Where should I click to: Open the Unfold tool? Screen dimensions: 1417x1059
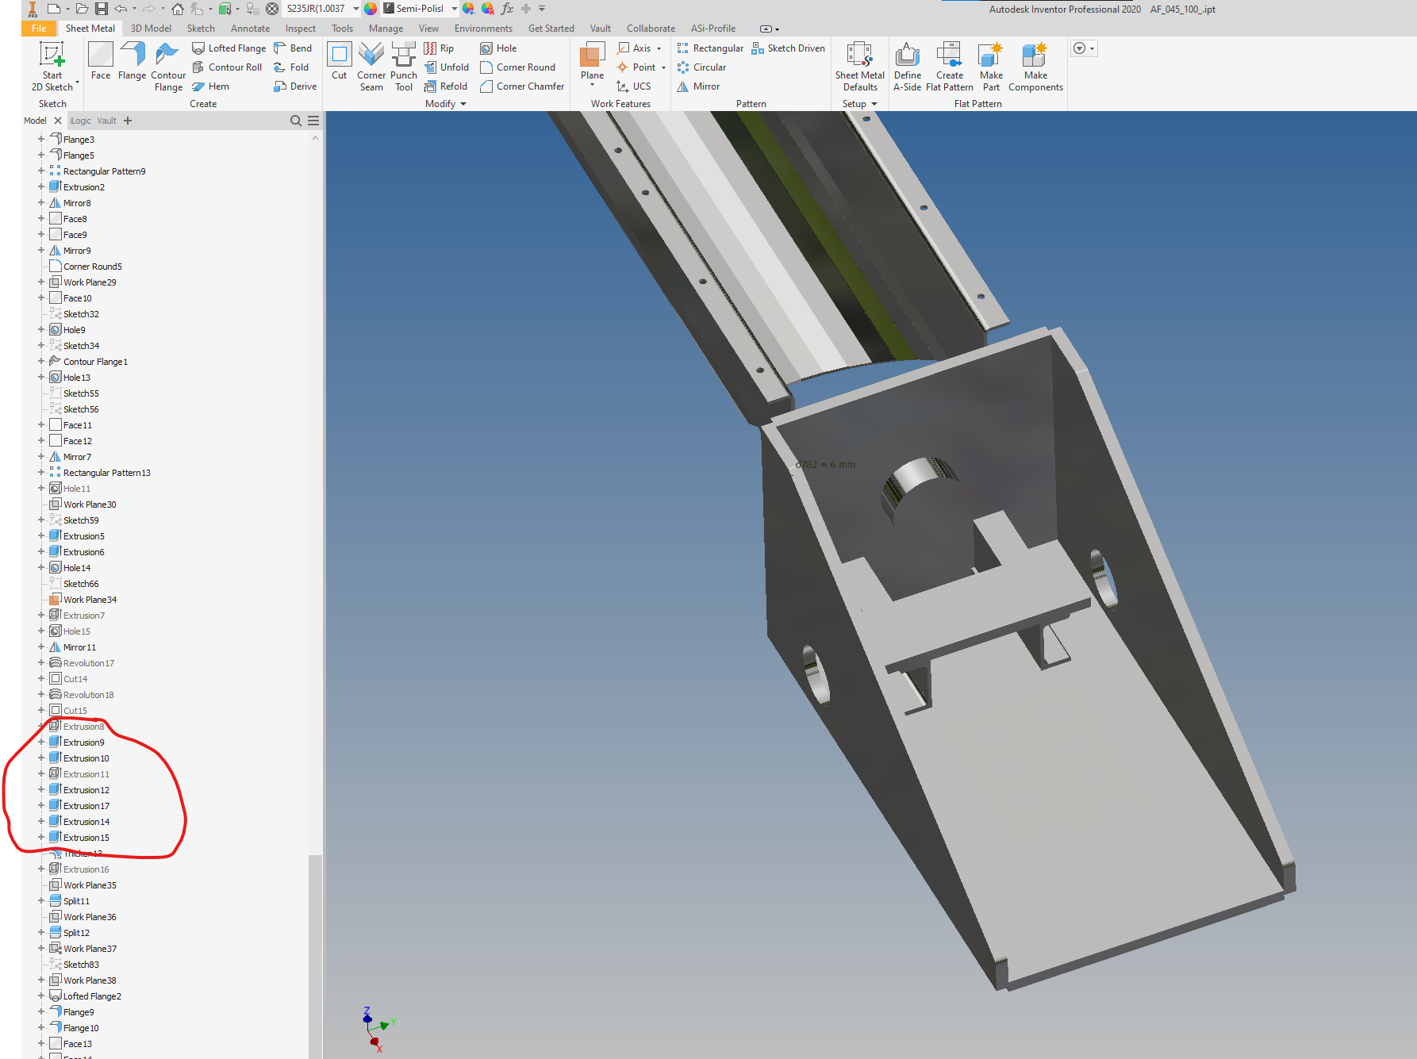coord(447,67)
